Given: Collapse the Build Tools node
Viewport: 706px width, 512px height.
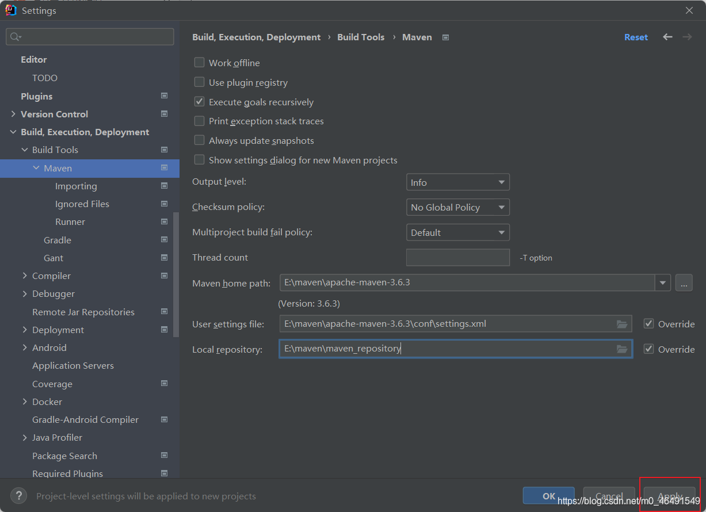Looking at the screenshot, I should (x=25, y=150).
